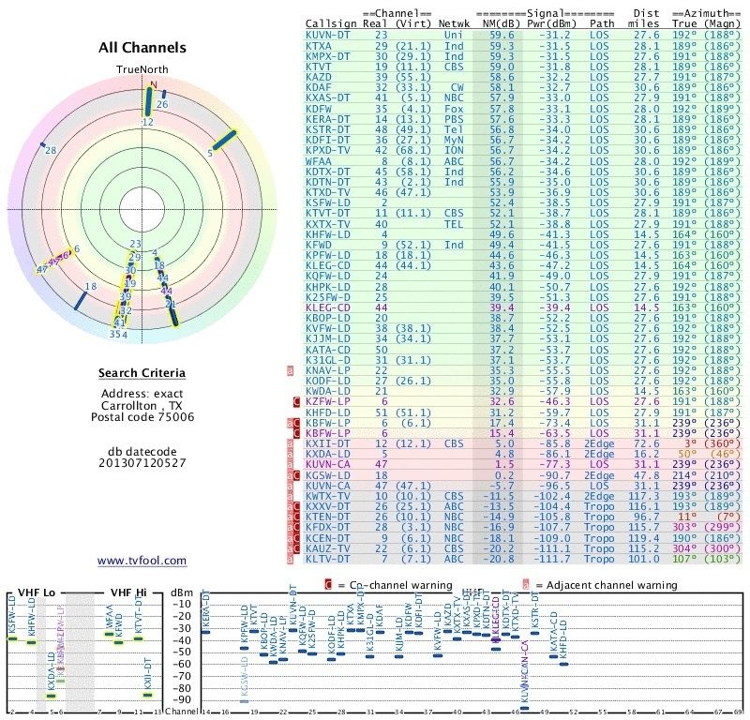Click the 'Path' column header
Viewport: 750px width, 720px height.
click(x=602, y=23)
